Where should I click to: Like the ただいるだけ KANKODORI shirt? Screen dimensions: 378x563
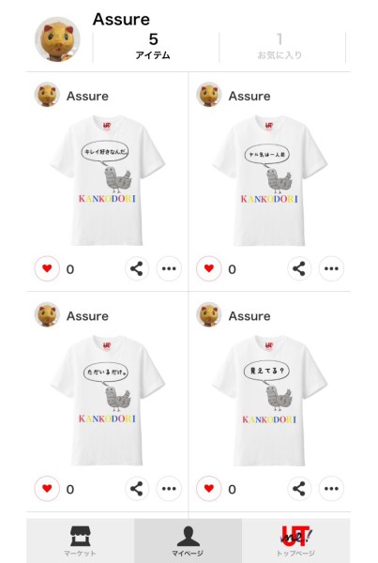(x=47, y=488)
